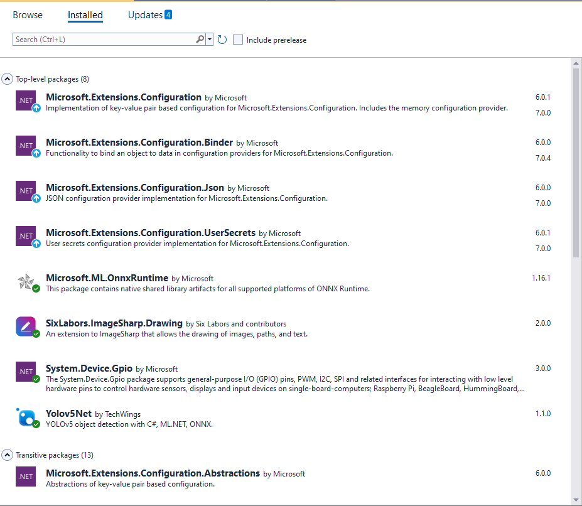Click the Microsoft.ML.OnnxRuntime package icon

click(26, 281)
